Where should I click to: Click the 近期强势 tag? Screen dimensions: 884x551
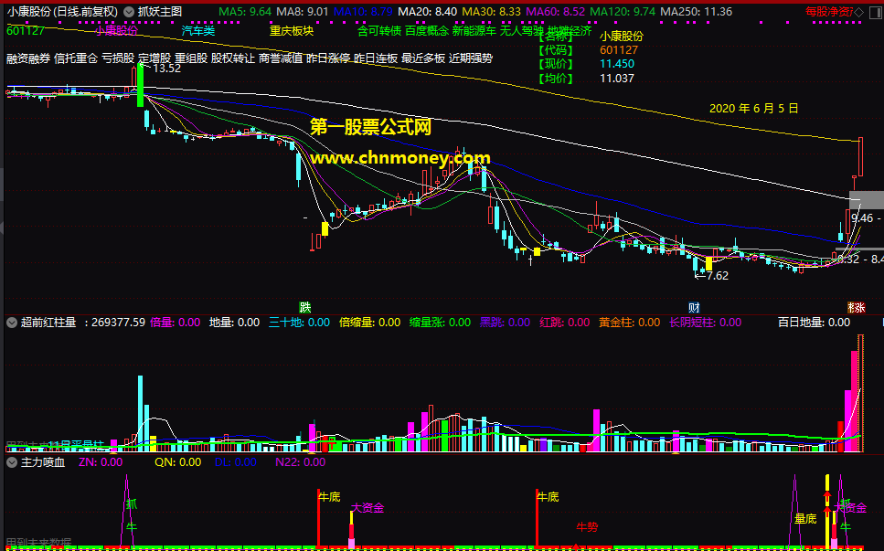(471, 58)
